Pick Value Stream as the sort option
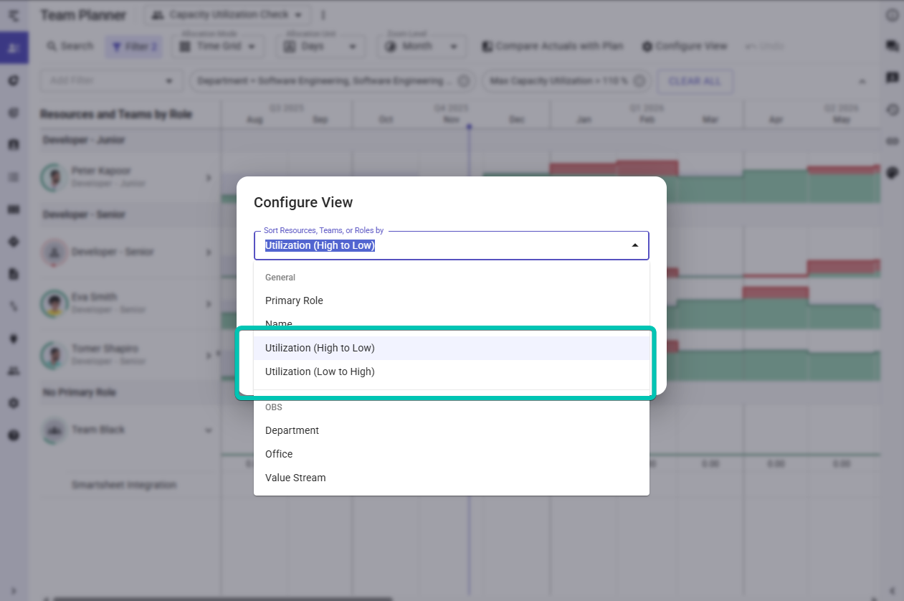Image resolution: width=904 pixels, height=601 pixels. click(295, 478)
